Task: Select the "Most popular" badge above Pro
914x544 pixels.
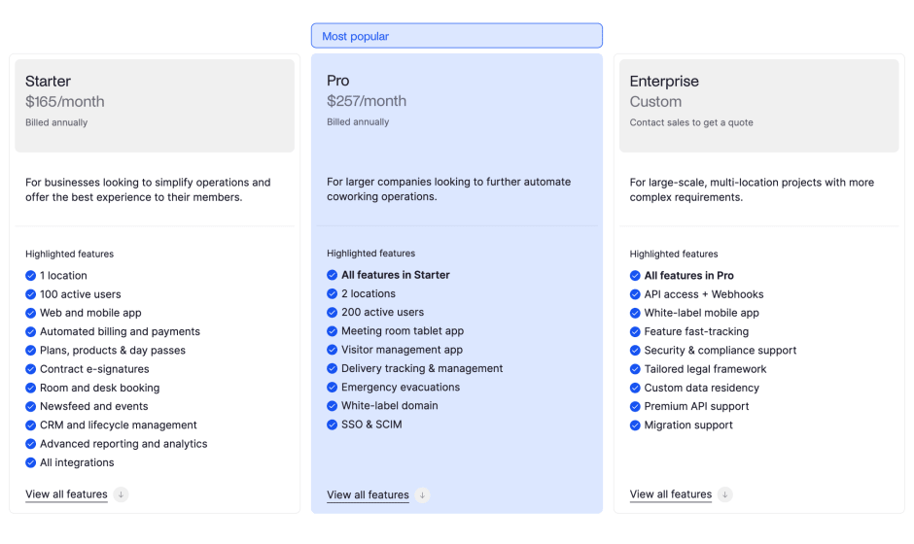Action: click(456, 36)
